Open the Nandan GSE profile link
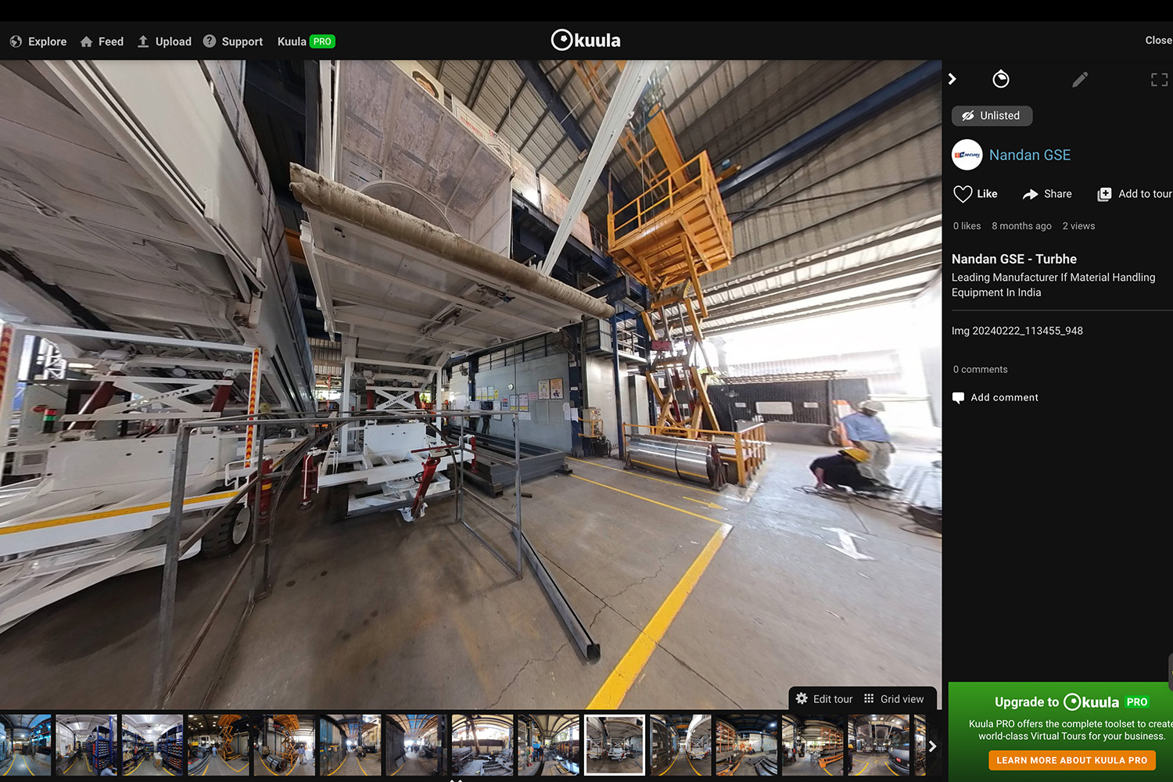This screenshot has width=1173, height=782. [x=1029, y=155]
